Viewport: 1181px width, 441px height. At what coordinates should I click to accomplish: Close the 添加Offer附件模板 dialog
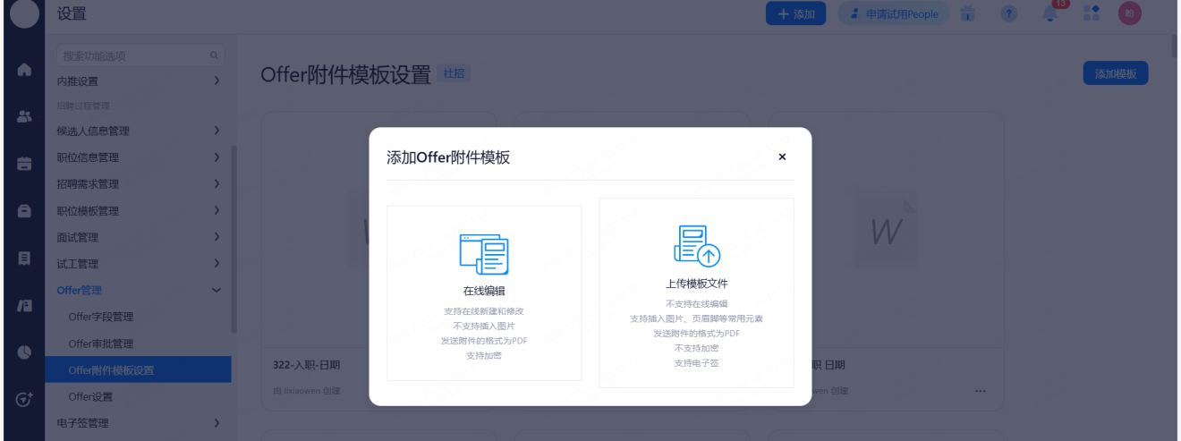[782, 157]
